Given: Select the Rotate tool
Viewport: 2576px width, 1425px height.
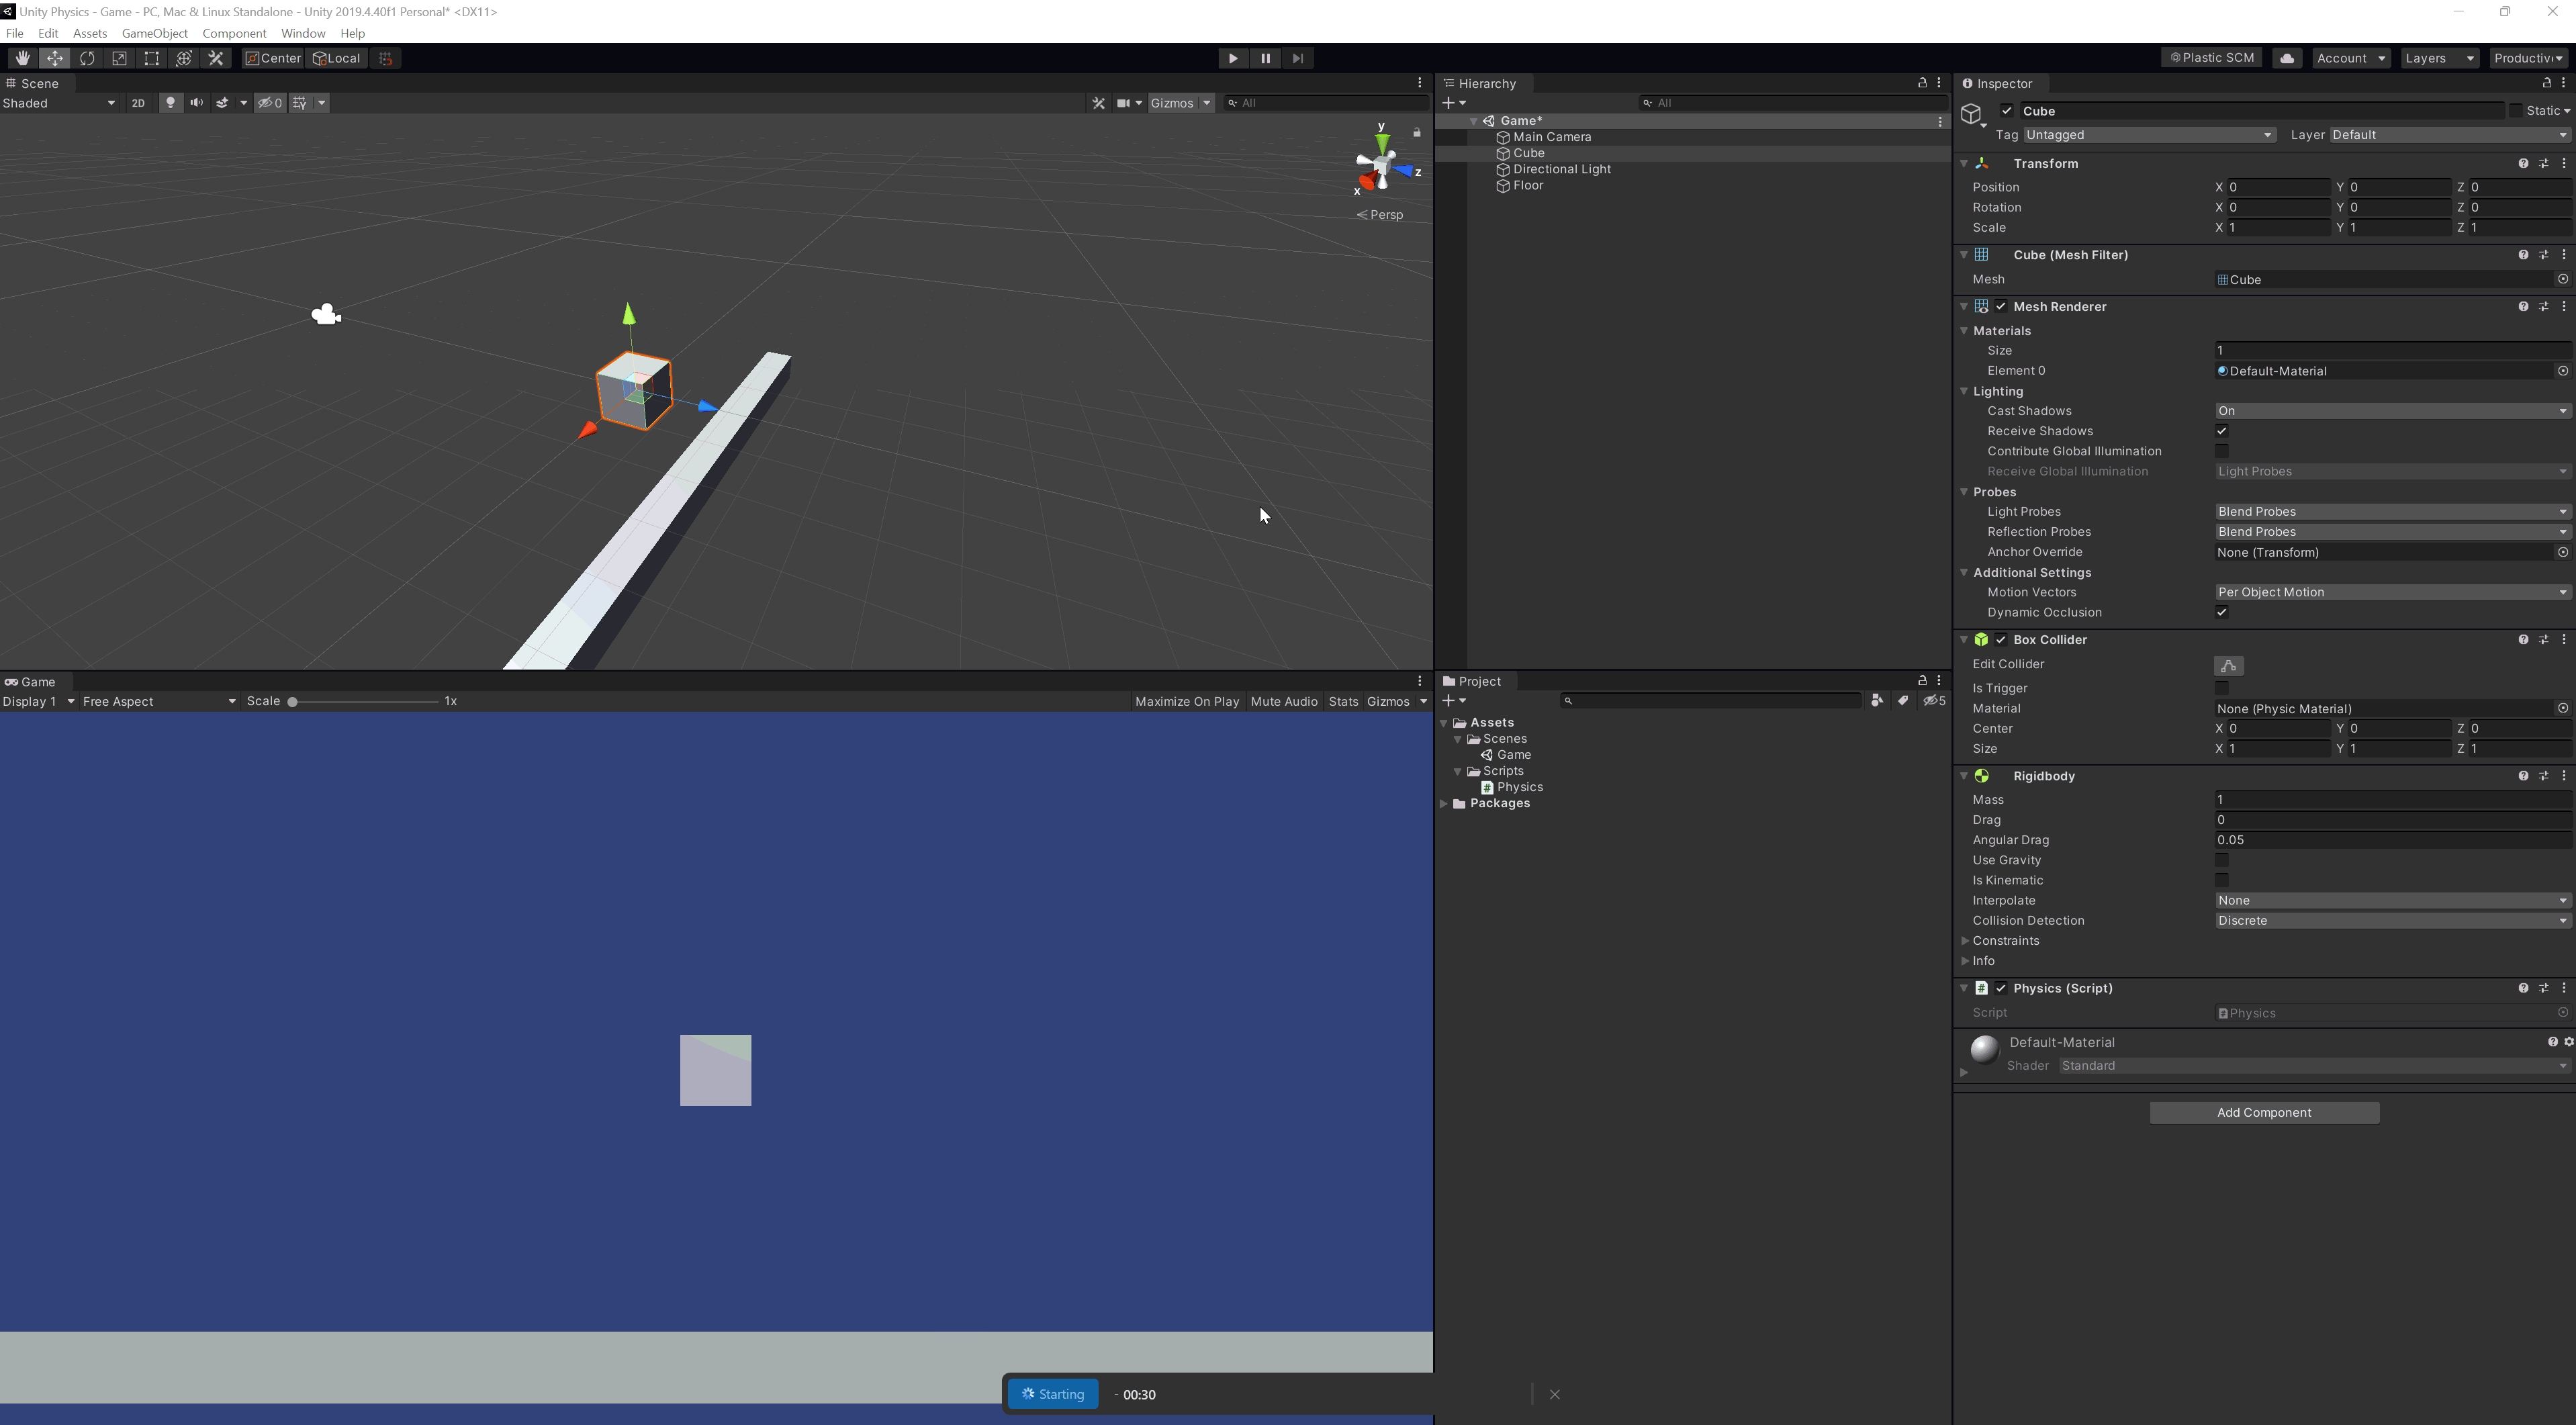Looking at the screenshot, I should (x=87, y=58).
